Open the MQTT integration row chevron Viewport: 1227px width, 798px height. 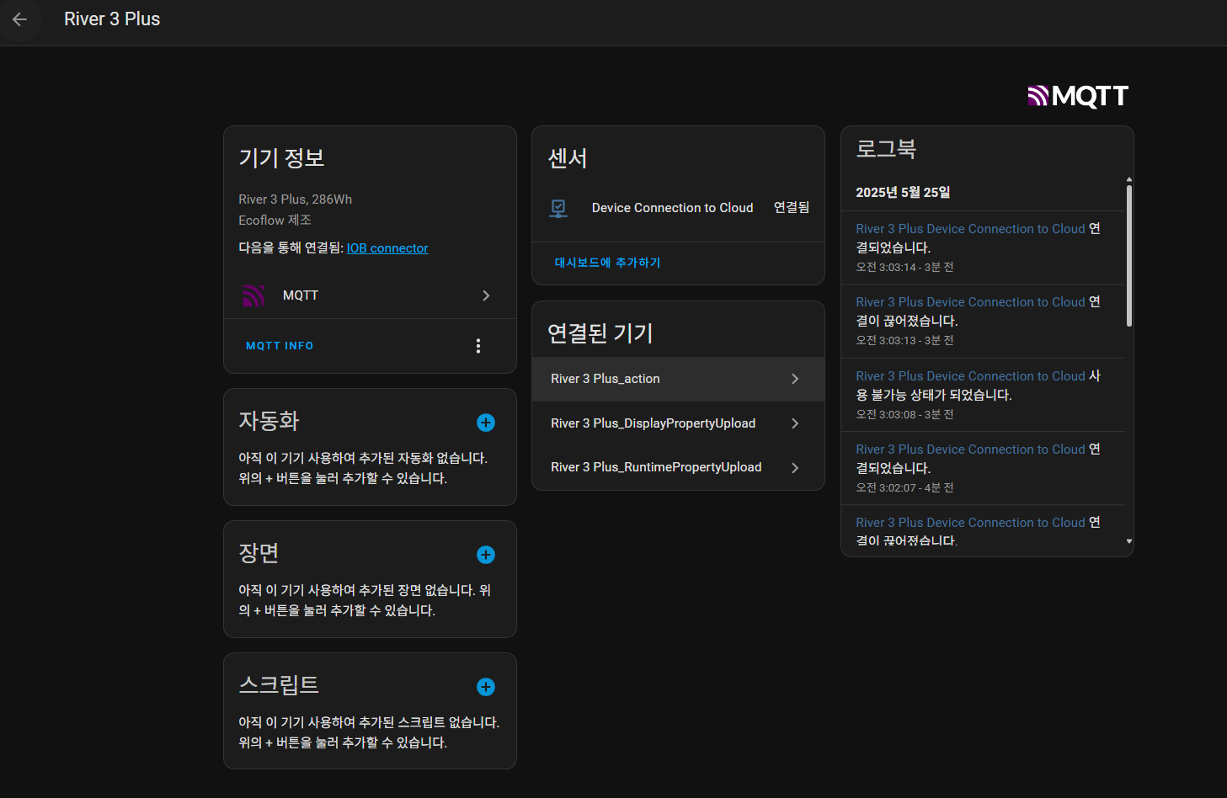pos(486,295)
